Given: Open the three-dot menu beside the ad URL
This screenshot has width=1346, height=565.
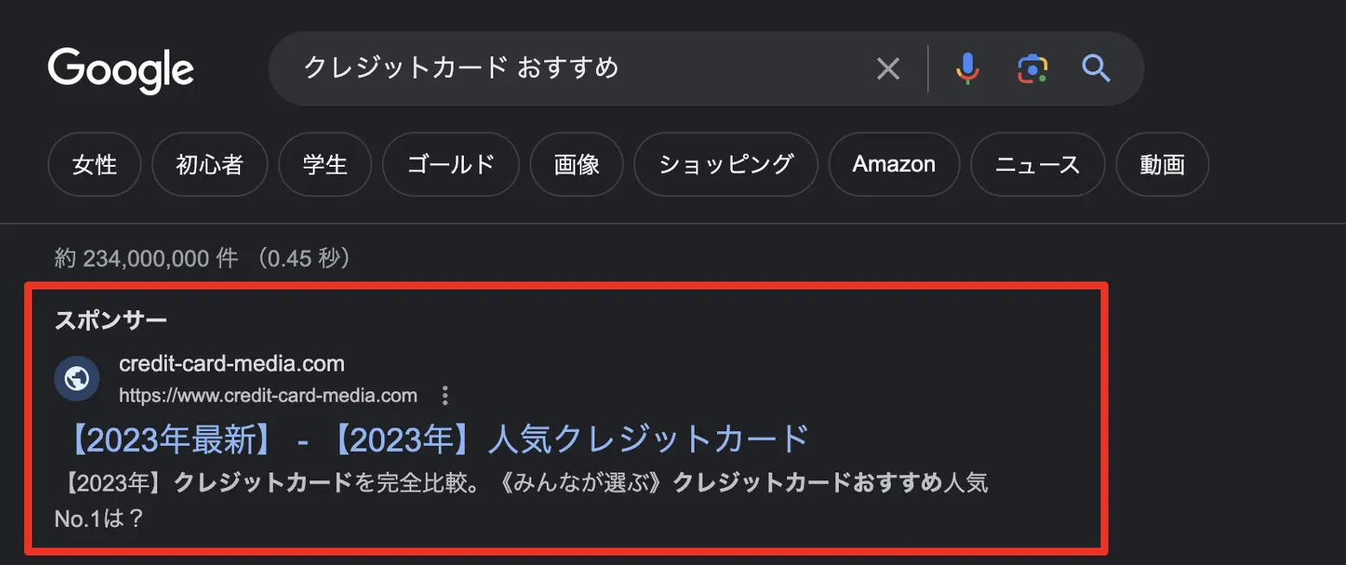Looking at the screenshot, I should pos(446,397).
